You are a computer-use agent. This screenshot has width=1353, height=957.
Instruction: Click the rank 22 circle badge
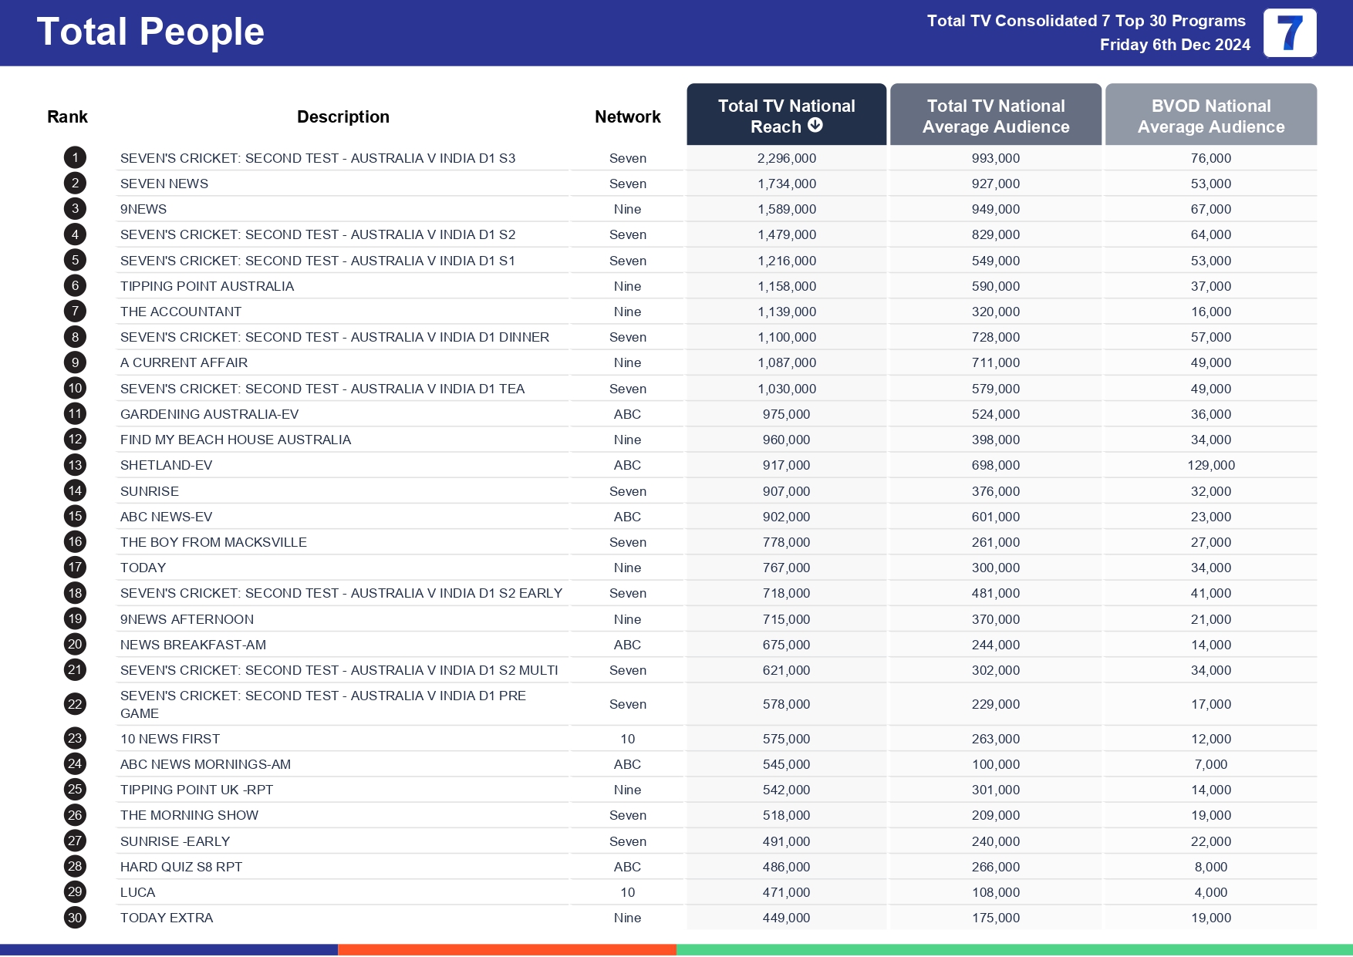(x=75, y=704)
